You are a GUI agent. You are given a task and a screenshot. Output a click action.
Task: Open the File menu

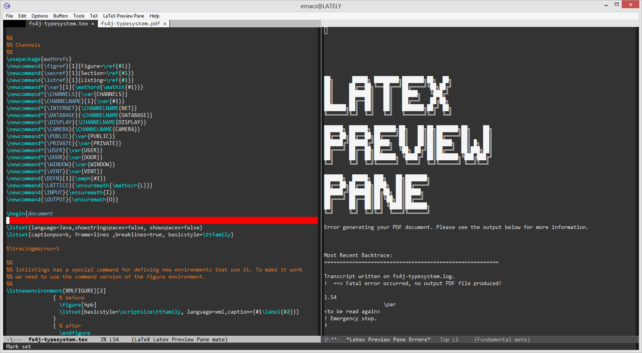tap(9, 16)
